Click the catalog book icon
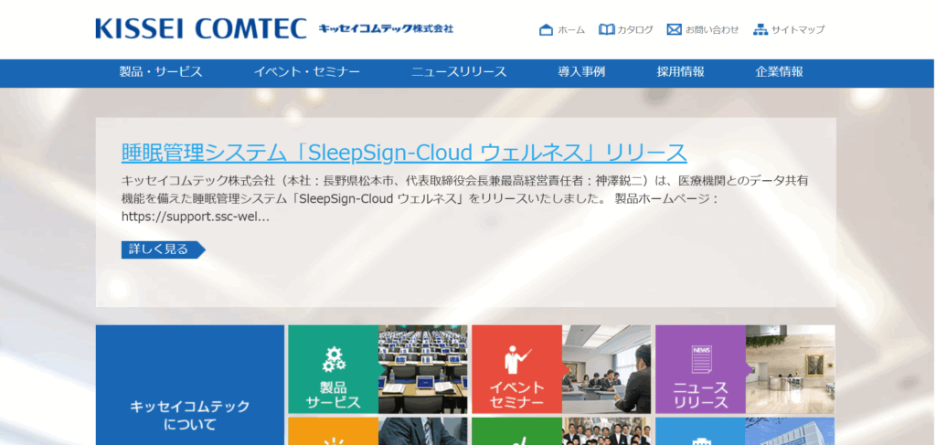Screen dimensions: 936x445 (x=606, y=29)
